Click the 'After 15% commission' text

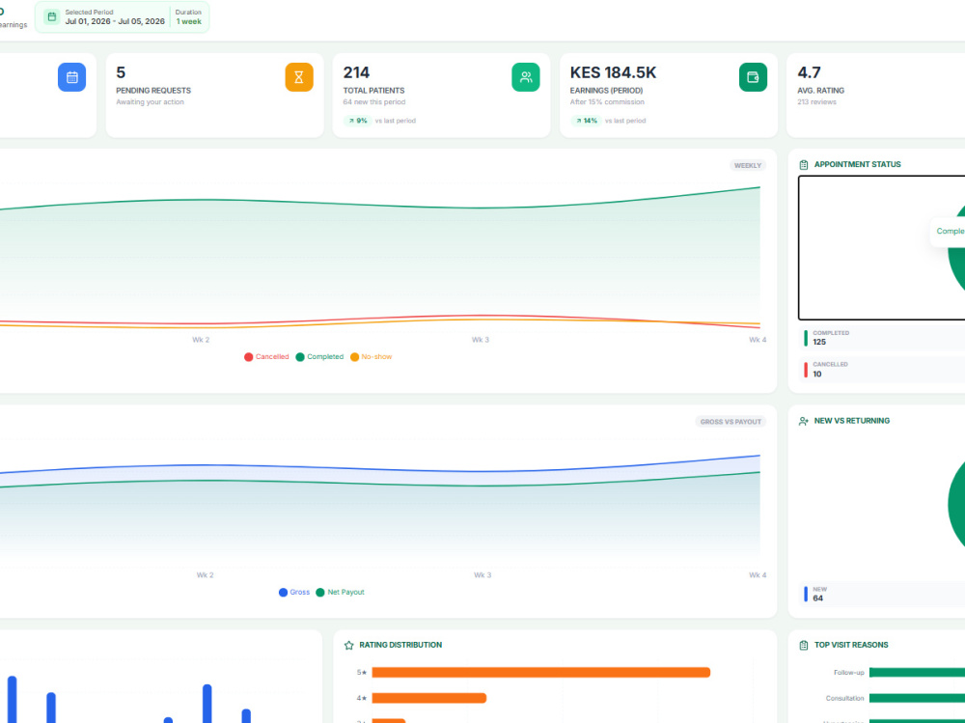607,102
